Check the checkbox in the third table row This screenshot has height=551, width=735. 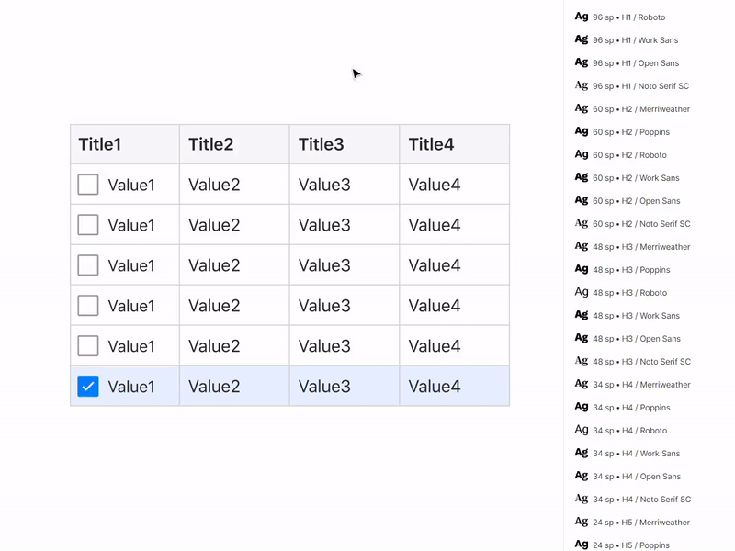tap(88, 265)
